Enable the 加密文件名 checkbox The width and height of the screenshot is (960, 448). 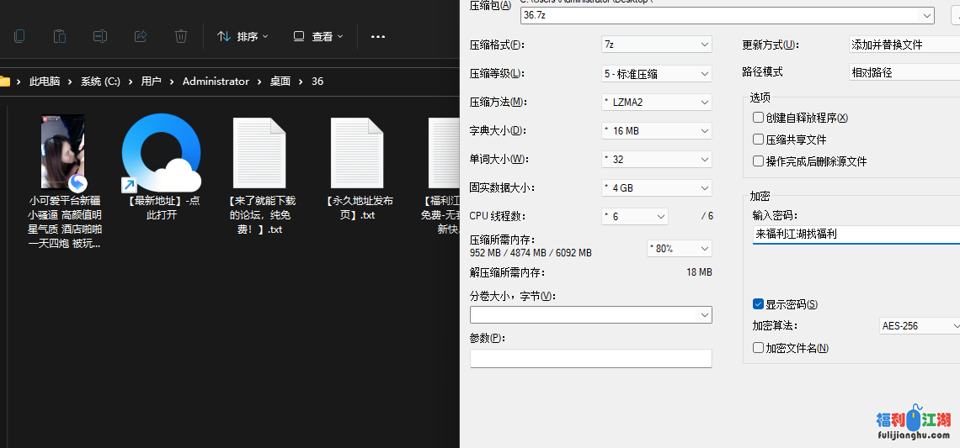tap(759, 348)
